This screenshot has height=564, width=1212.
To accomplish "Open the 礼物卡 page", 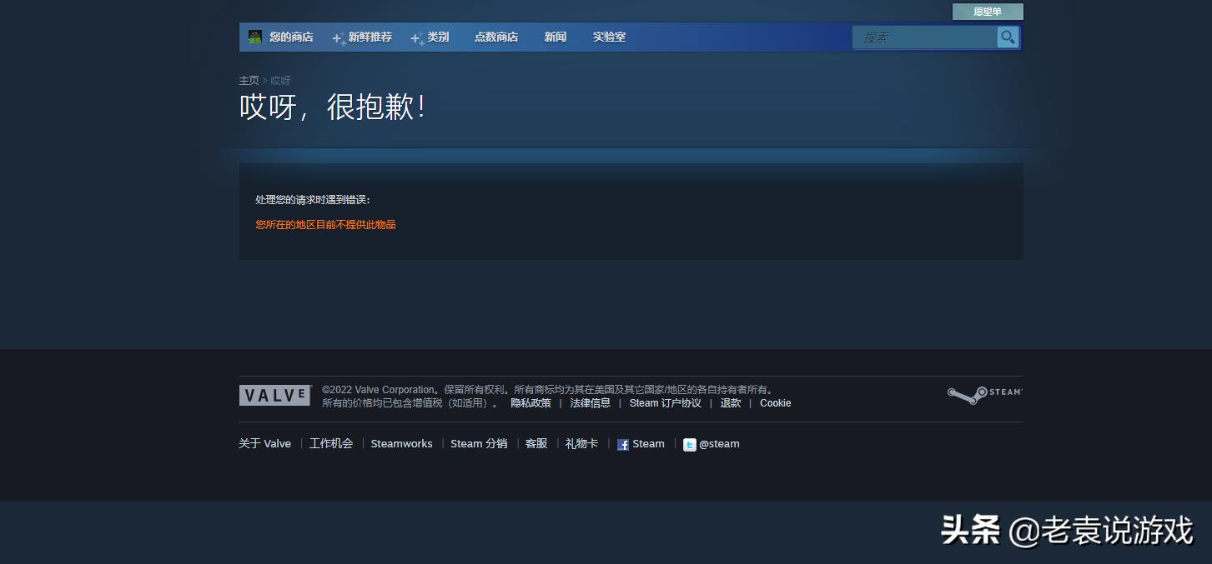I will tap(581, 443).
